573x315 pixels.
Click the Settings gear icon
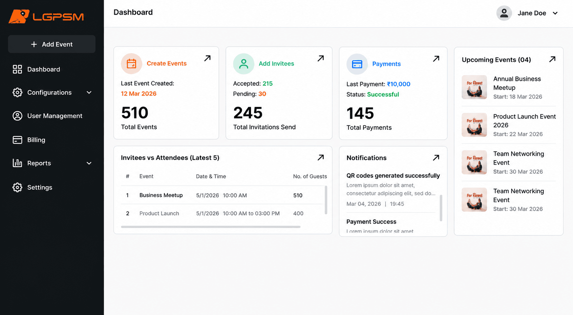(x=17, y=187)
